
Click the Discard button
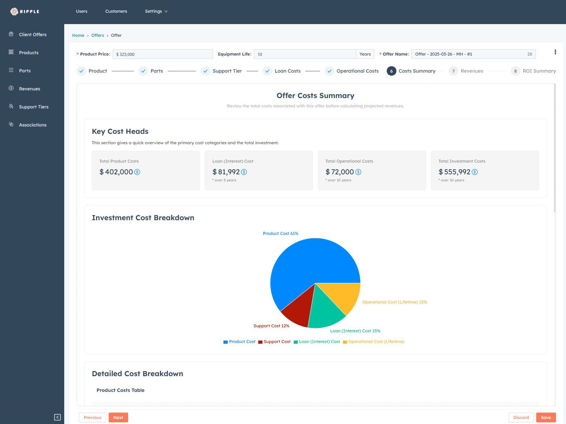point(521,417)
